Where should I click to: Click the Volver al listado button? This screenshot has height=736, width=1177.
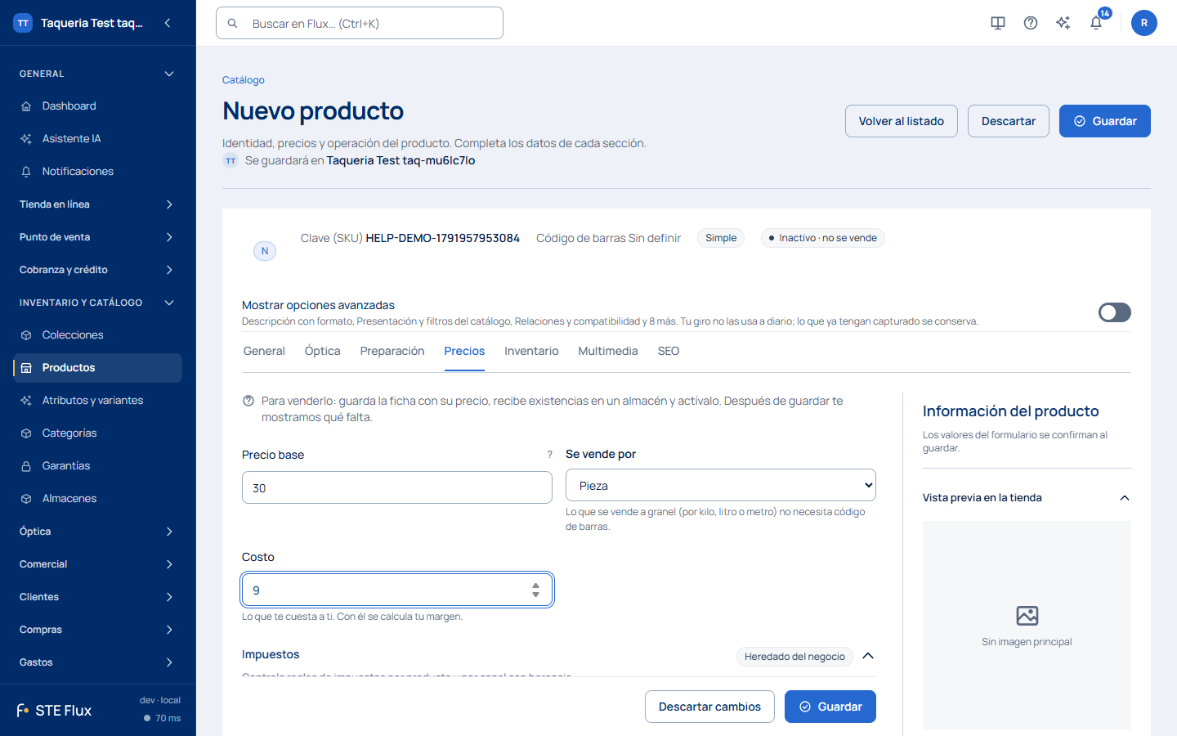coord(902,121)
